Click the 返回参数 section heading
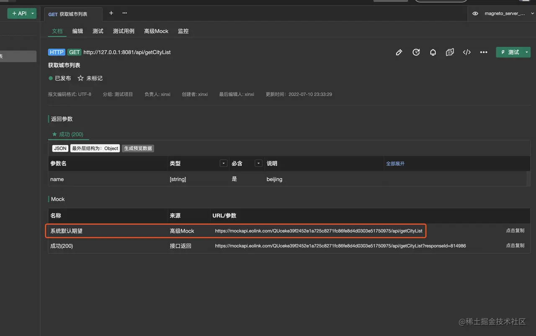Viewport: 536px width, 336px height. tap(62, 119)
